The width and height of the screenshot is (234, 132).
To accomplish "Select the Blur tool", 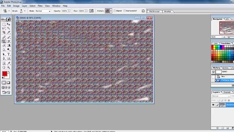I will point(4,49).
